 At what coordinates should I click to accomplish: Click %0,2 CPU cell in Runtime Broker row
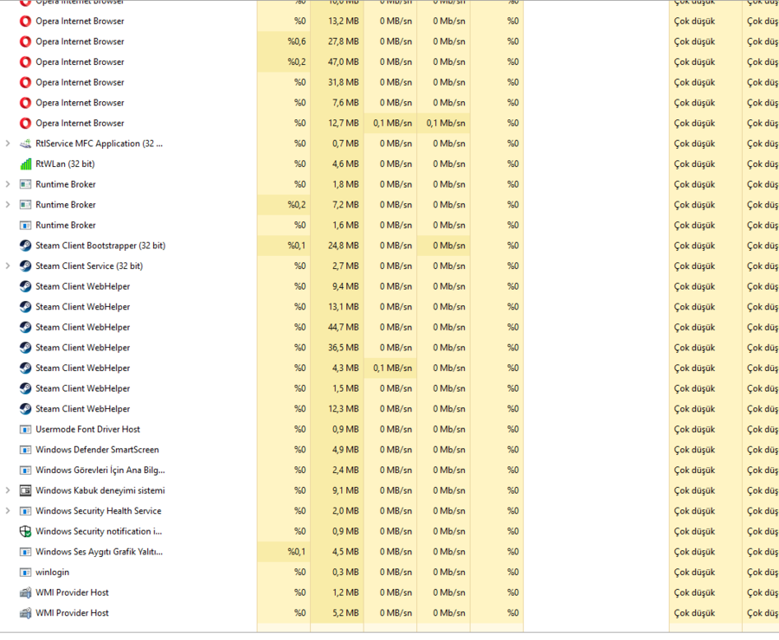pyautogui.click(x=284, y=205)
